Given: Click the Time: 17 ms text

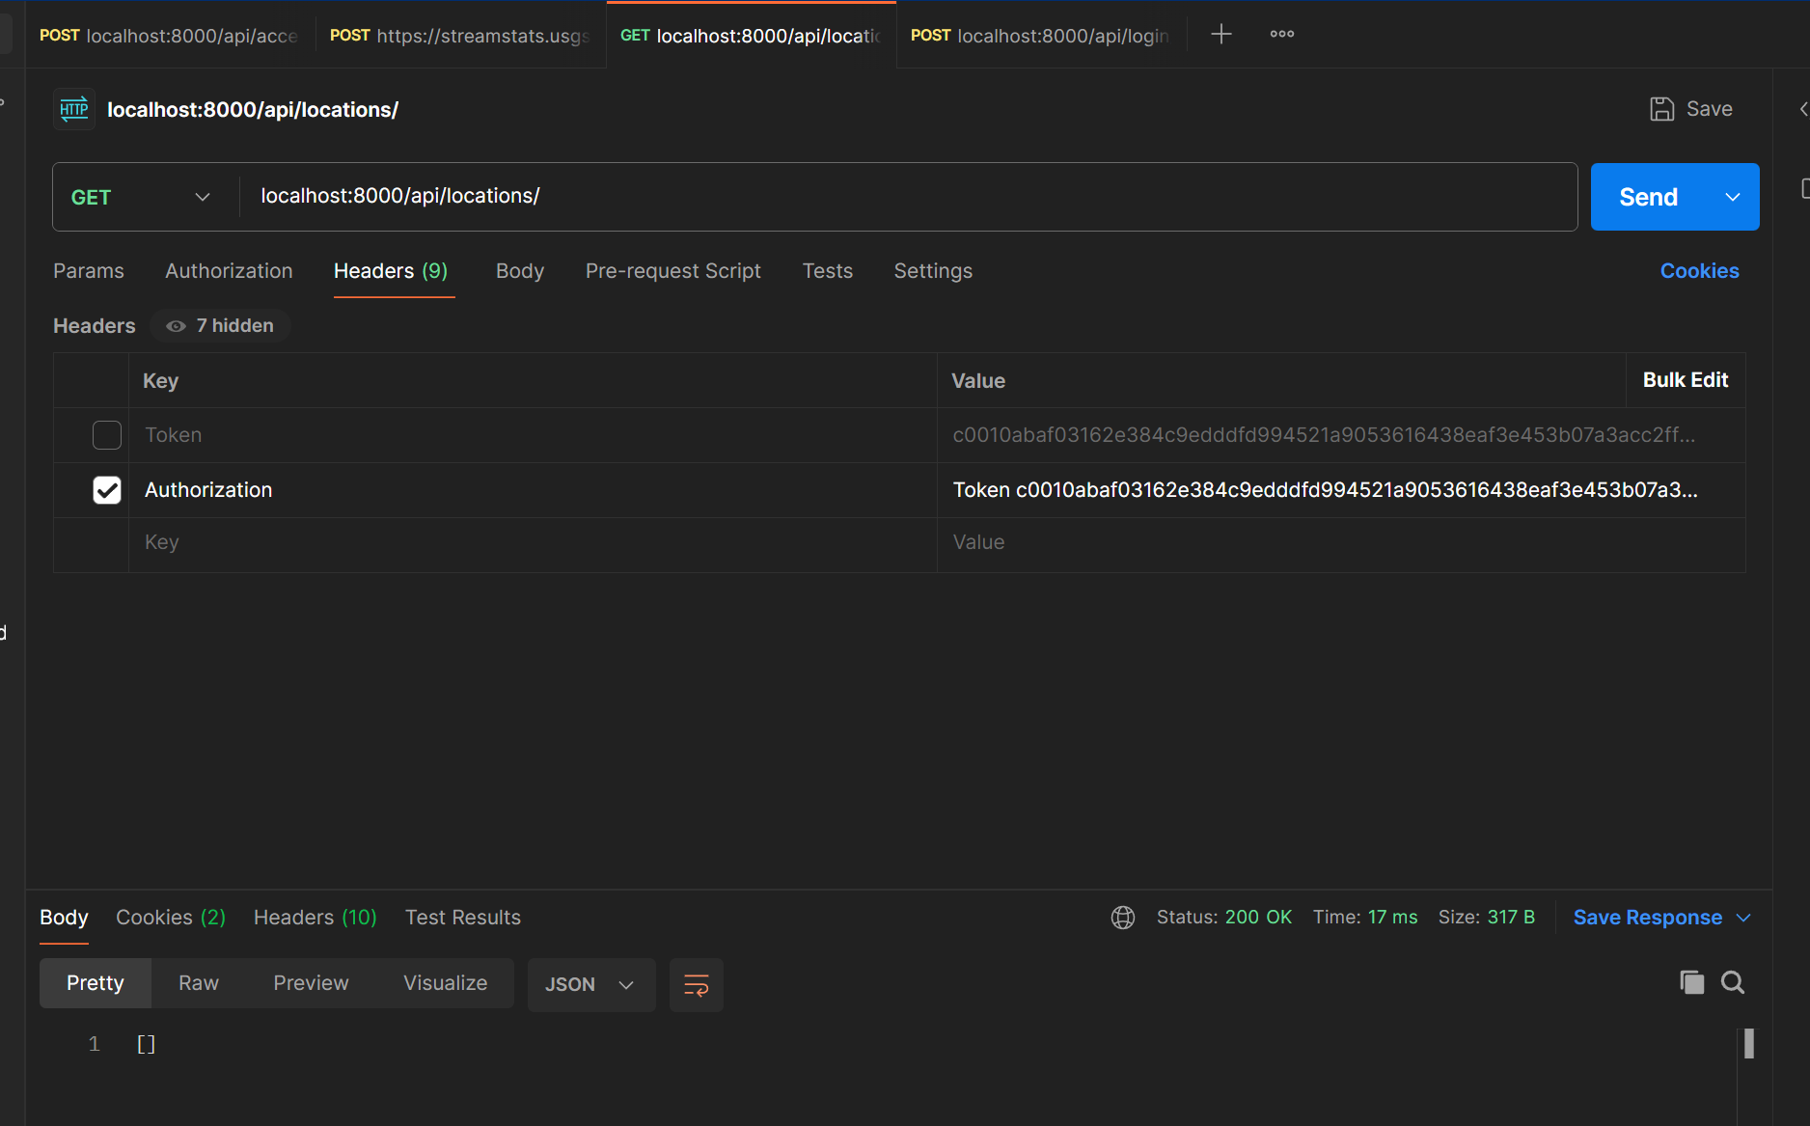Looking at the screenshot, I should pyautogui.click(x=1365, y=918).
